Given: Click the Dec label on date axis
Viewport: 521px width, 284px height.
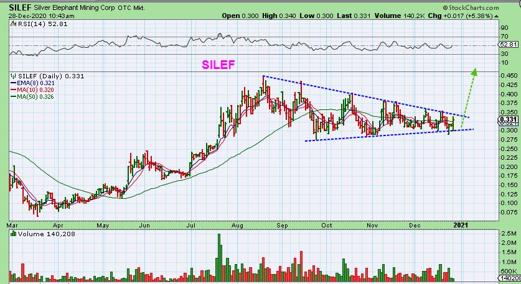Looking at the screenshot, I should point(415,226).
